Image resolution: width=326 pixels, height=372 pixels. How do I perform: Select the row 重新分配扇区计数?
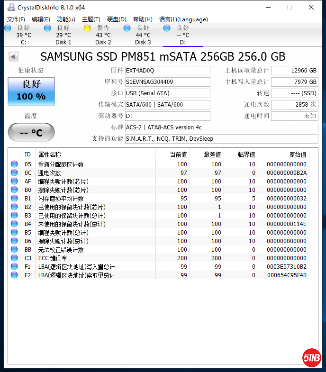point(159,164)
